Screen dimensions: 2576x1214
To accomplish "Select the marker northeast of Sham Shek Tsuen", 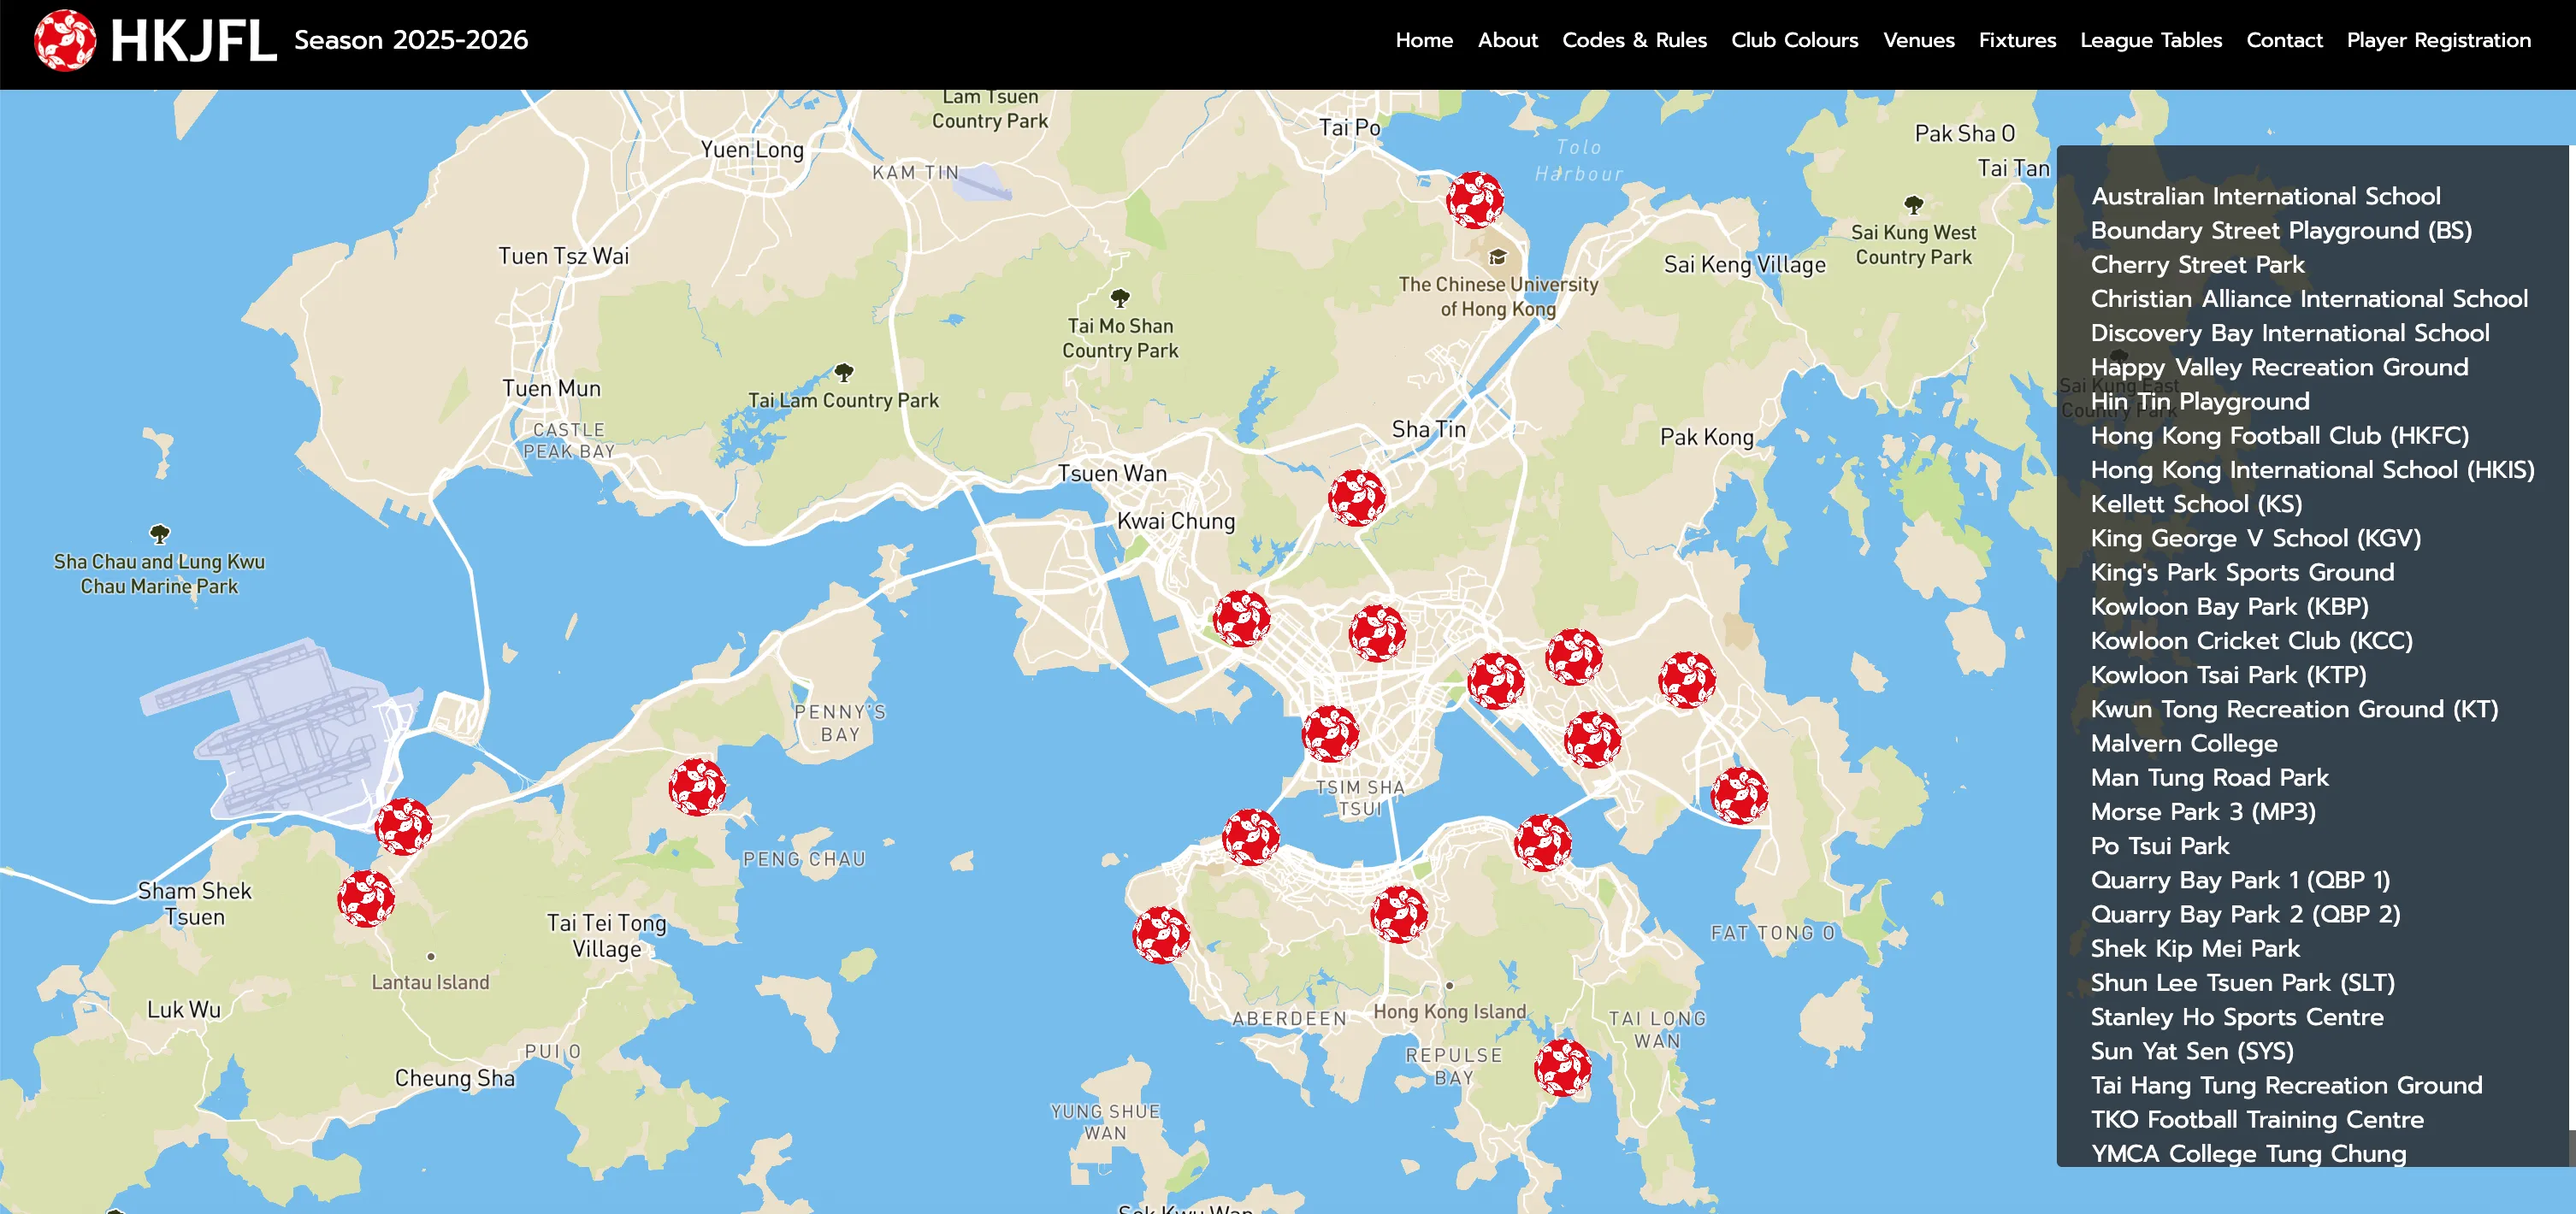I will (x=366, y=898).
